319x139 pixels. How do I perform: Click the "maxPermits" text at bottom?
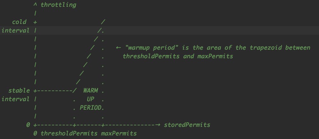[118, 134]
